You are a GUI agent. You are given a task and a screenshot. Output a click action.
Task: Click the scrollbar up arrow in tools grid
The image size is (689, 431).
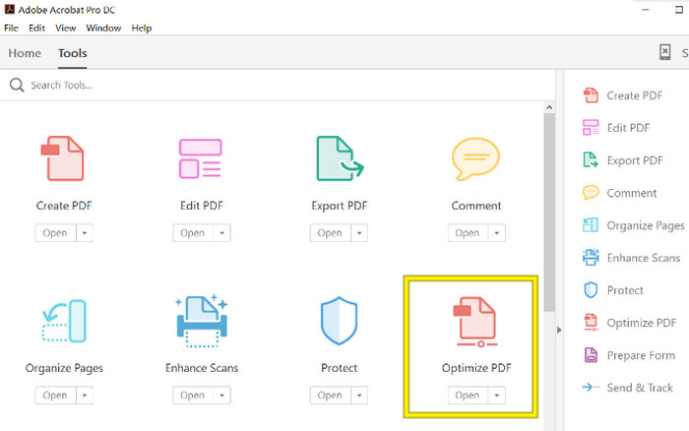point(549,107)
